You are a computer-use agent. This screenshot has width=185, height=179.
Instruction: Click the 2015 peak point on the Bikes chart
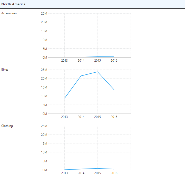[x=98, y=72]
